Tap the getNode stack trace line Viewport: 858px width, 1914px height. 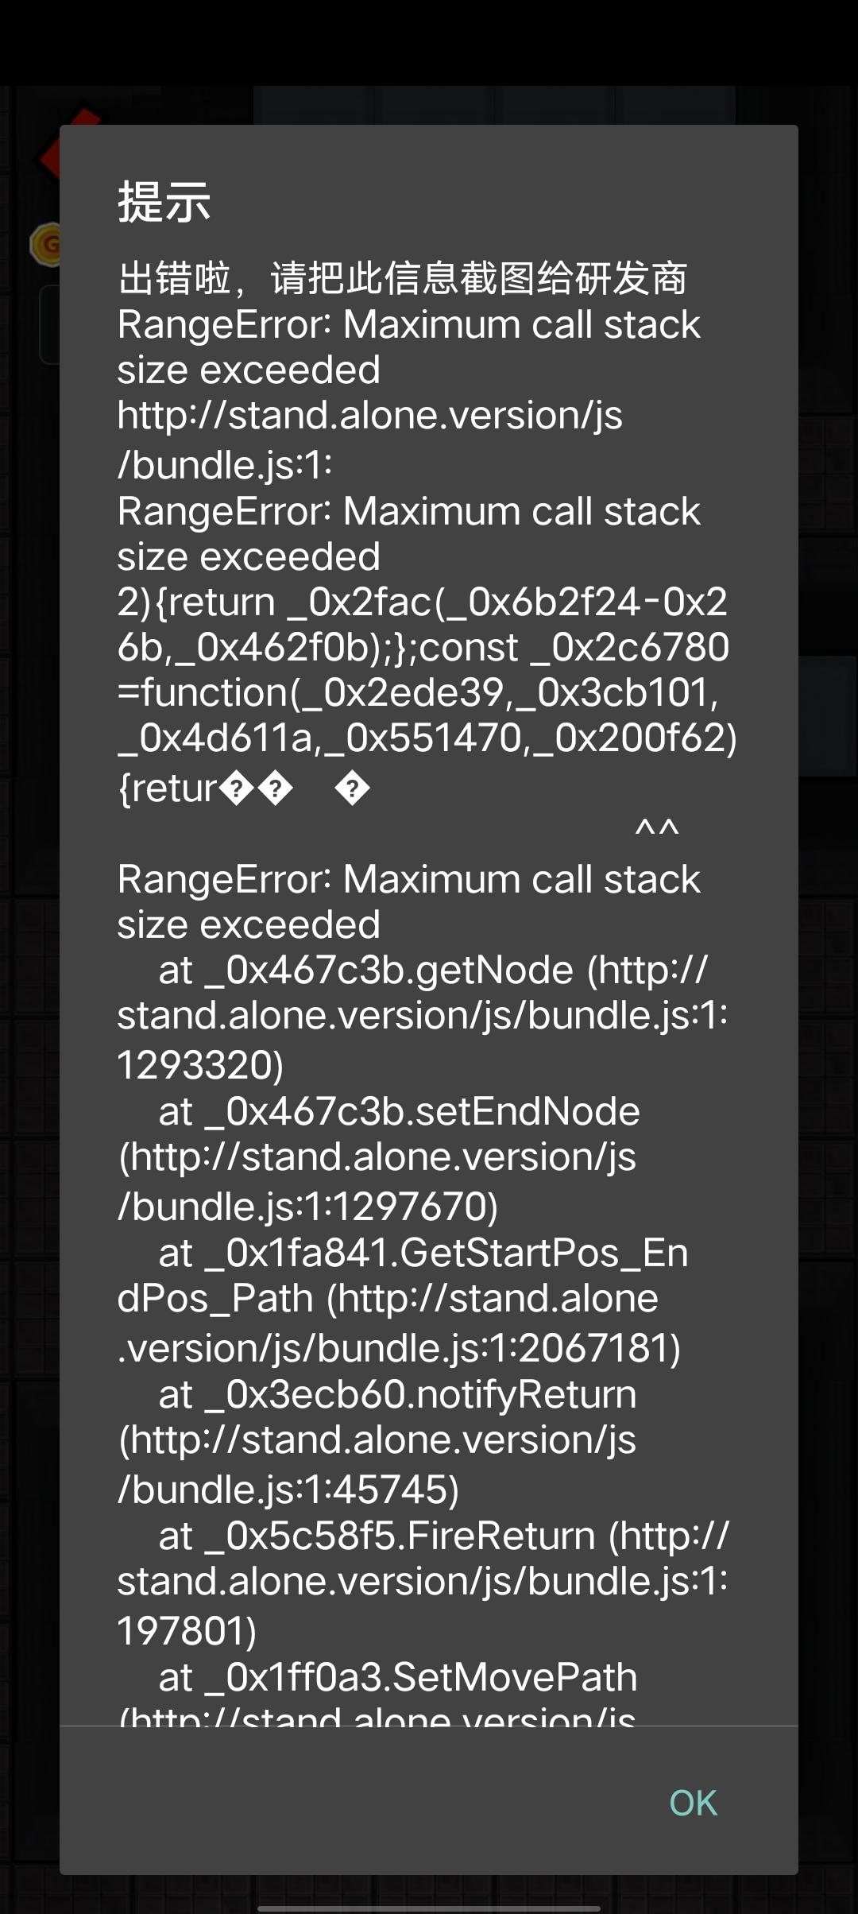[432, 971]
